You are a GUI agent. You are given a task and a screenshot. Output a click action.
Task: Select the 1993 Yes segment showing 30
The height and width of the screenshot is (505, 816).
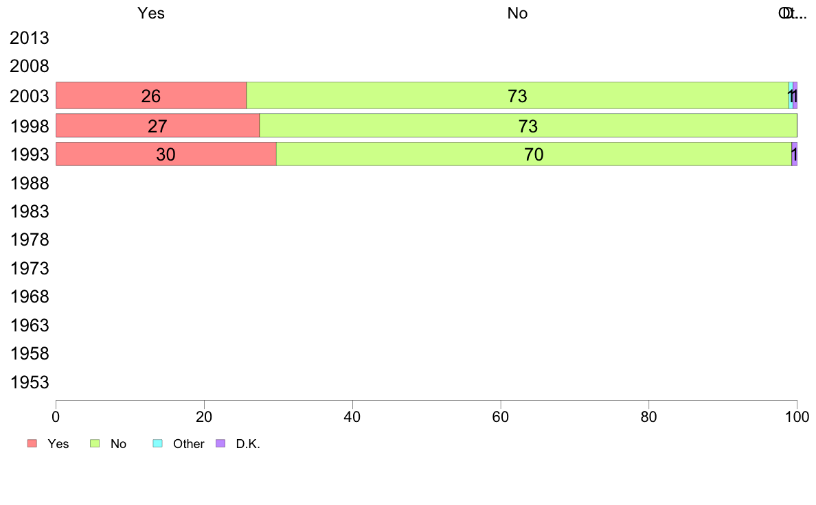tap(166, 154)
